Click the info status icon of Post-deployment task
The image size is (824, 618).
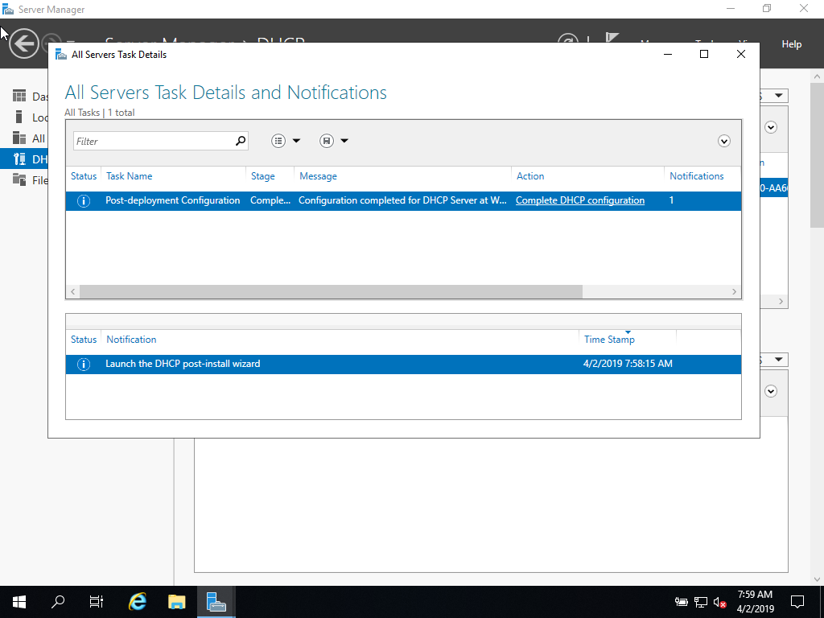[84, 200]
